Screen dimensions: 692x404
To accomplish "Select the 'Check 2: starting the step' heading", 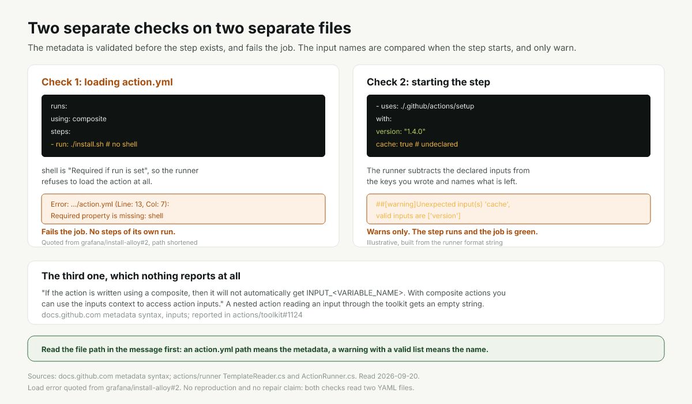I will (428, 82).
